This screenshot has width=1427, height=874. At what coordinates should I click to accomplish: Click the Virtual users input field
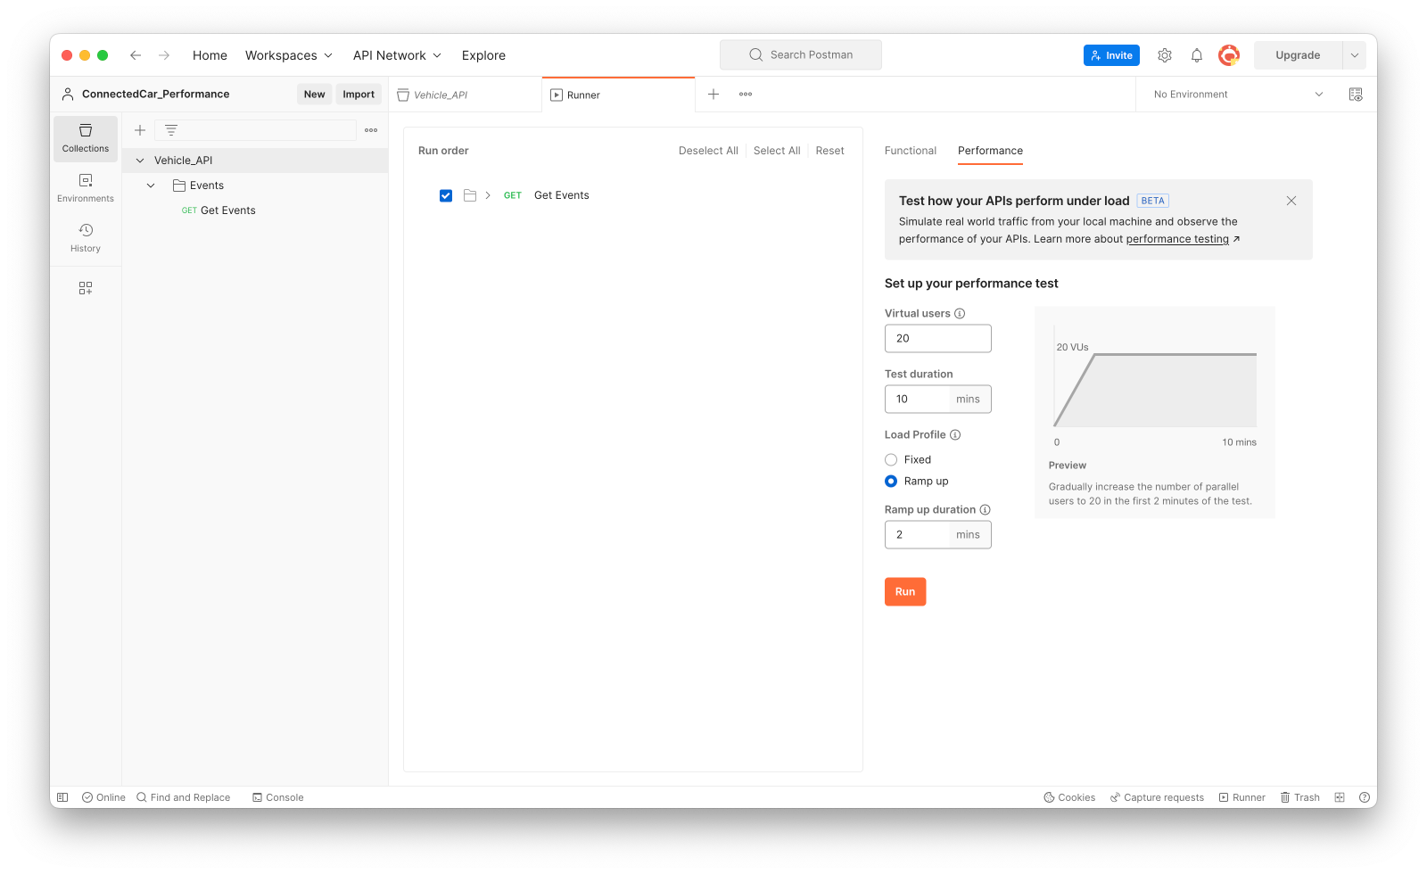pos(938,339)
